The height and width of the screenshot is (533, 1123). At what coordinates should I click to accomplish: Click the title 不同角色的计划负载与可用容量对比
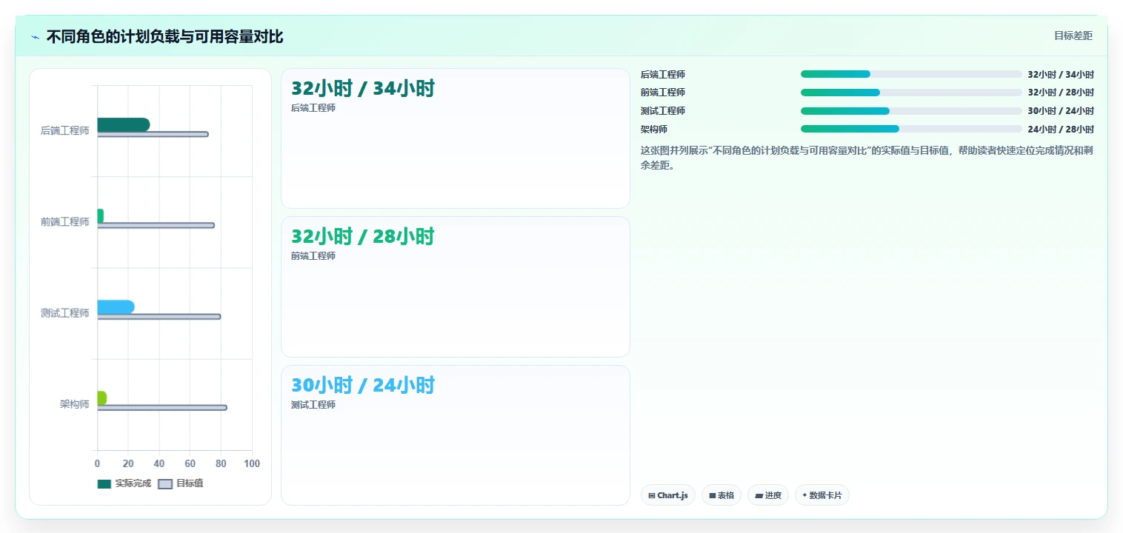(164, 37)
